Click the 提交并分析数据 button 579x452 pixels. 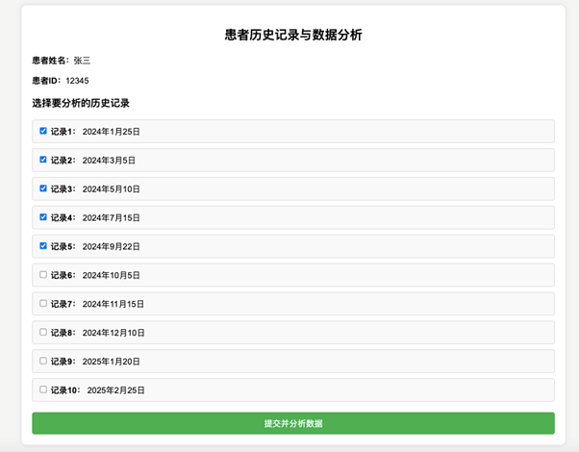(x=292, y=423)
